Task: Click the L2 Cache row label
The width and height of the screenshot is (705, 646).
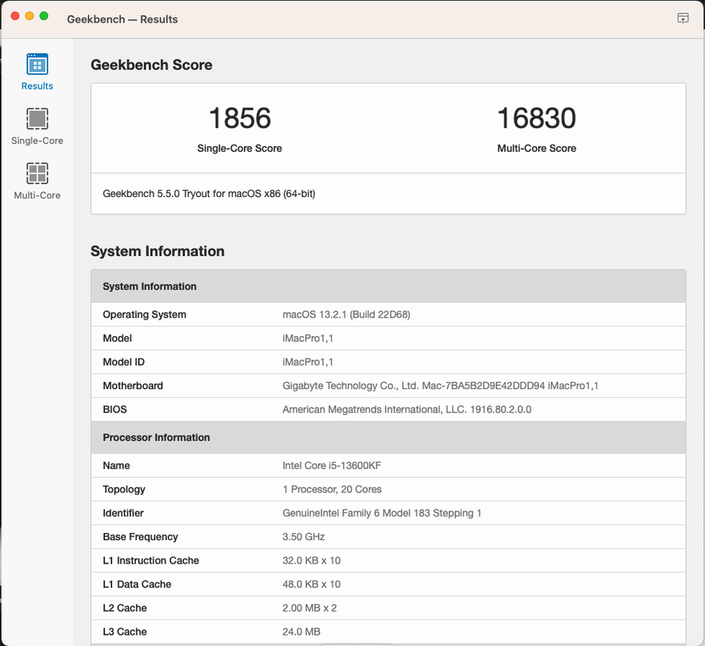Action: [124, 608]
